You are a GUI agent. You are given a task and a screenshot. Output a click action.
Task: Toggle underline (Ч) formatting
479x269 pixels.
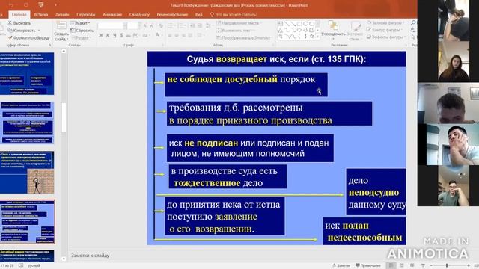(115, 36)
